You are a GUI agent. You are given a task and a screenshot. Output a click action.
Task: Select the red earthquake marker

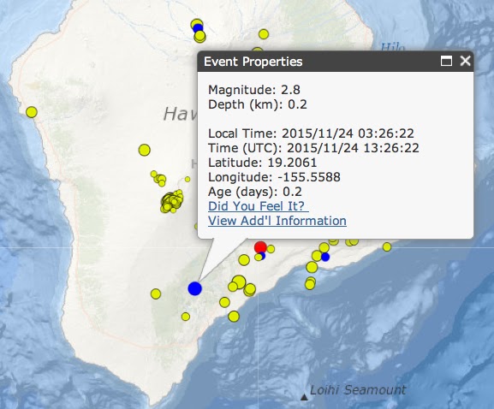(260, 247)
